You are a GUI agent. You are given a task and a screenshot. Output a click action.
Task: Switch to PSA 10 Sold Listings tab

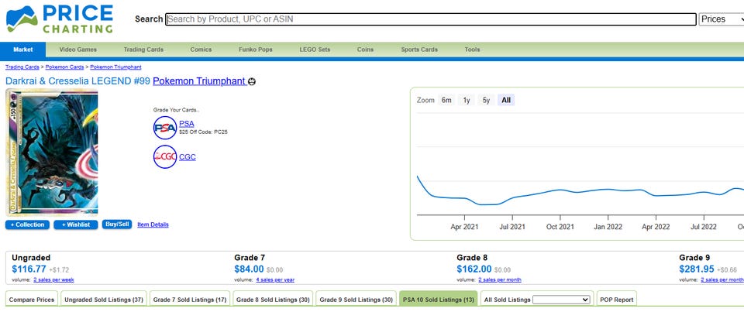438,299
